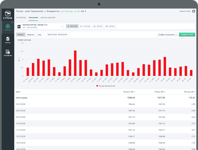Image resolution: width=198 pixels, height=150 pixels.
Task: Open the Журнал событий tab
Action: [48, 18]
